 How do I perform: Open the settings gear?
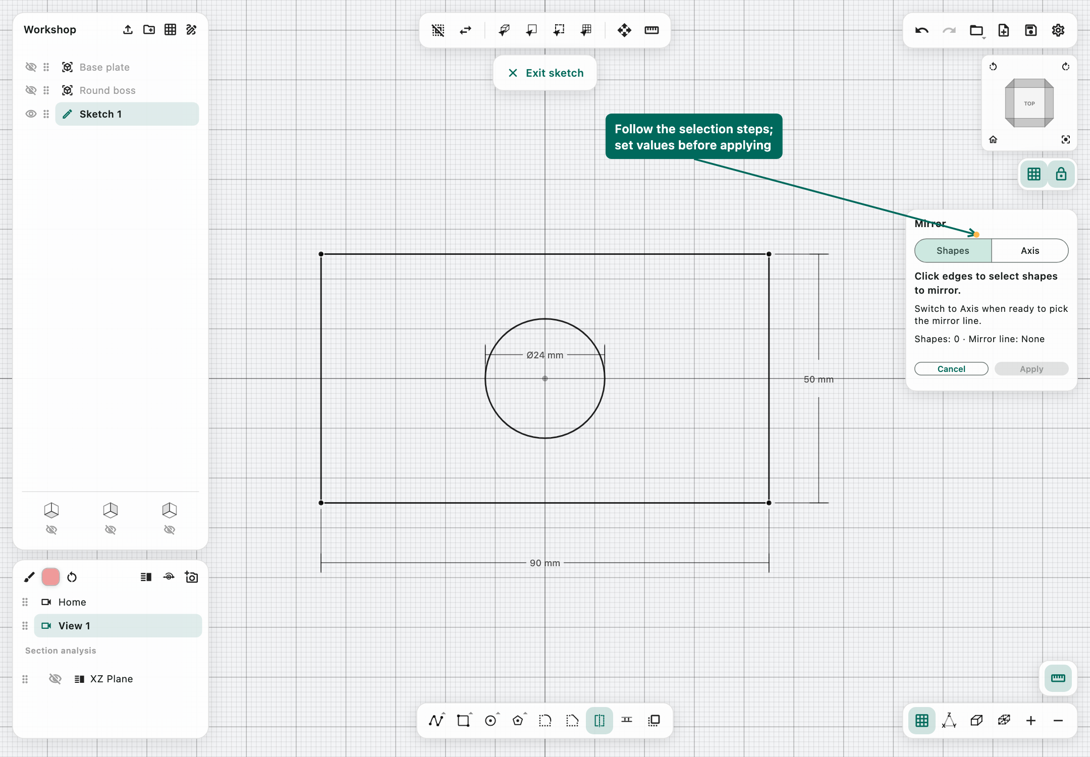(x=1058, y=30)
